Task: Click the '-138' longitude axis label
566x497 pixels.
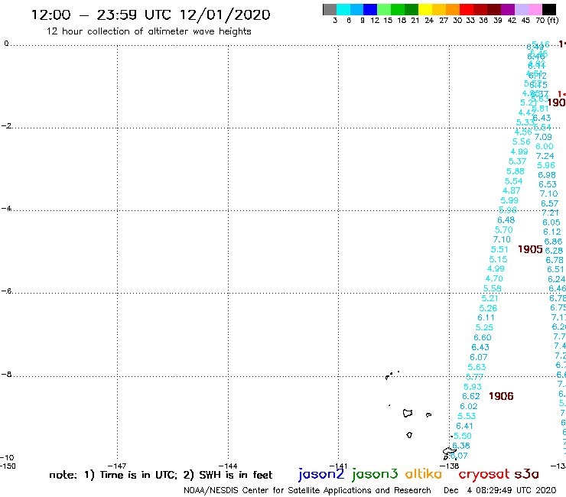Action: (x=449, y=466)
